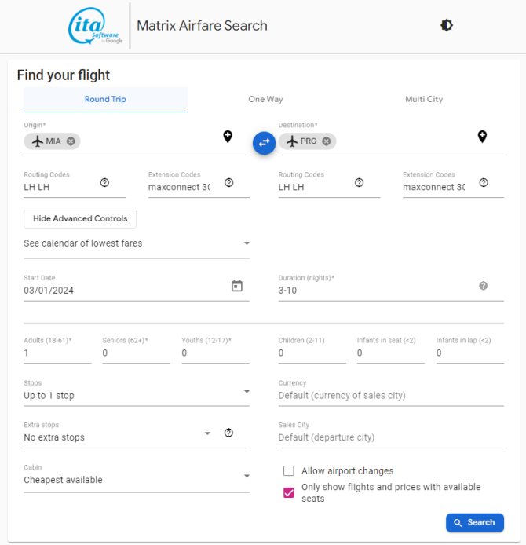
Task: Select the Multi City tab
Action: 424,100
